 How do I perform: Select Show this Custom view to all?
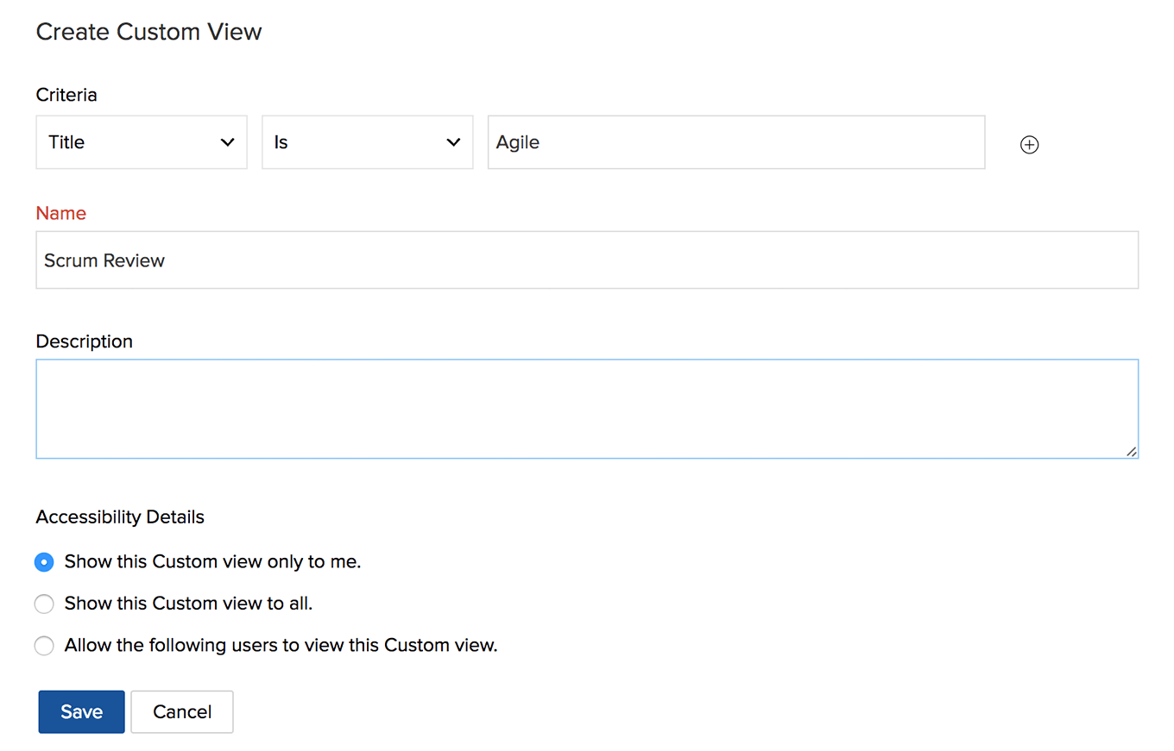click(x=44, y=604)
